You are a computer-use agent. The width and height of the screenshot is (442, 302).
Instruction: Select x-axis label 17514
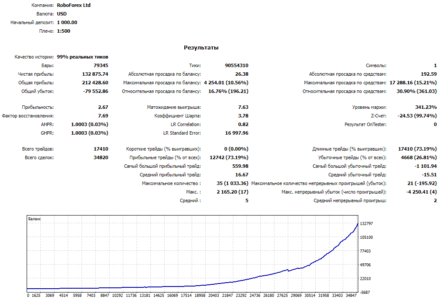tap(186, 296)
